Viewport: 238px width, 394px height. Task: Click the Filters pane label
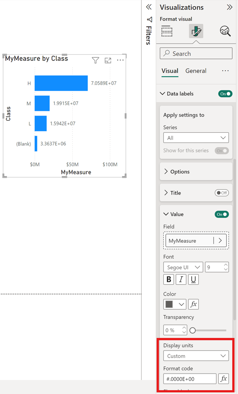pyautogui.click(x=149, y=35)
